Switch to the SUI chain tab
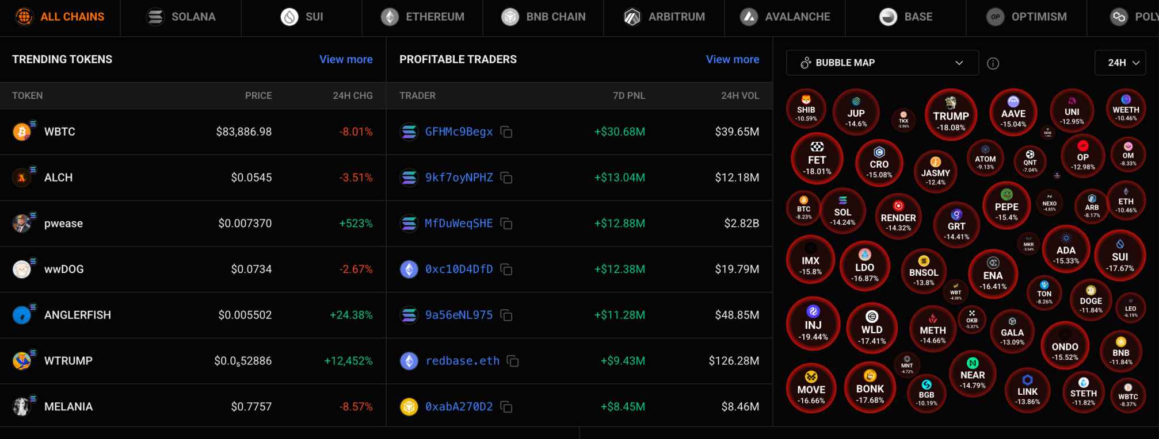1159x439 pixels. [302, 17]
